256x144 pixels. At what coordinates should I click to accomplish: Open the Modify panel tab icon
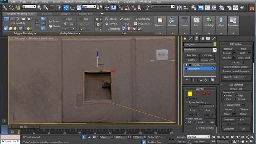click(190, 38)
